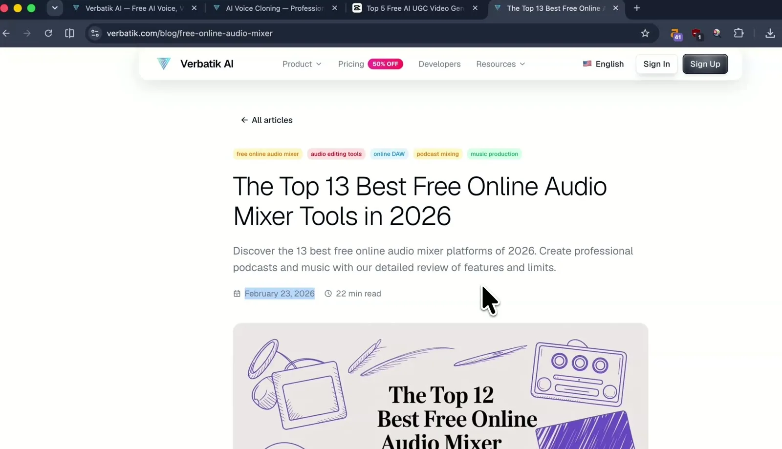Click the calendar icon beside the date

[x=237, y=294]
